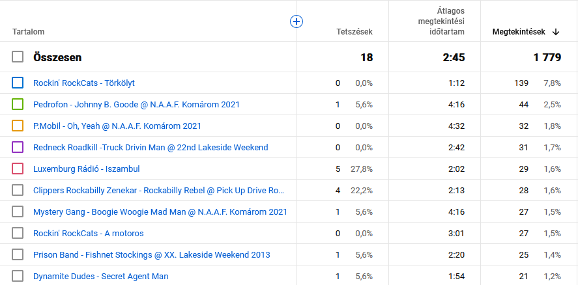The width and height of the screenshot is (578, 285).
Task: Sort by Megtekintések column header
Action: (x=519, y=31)
